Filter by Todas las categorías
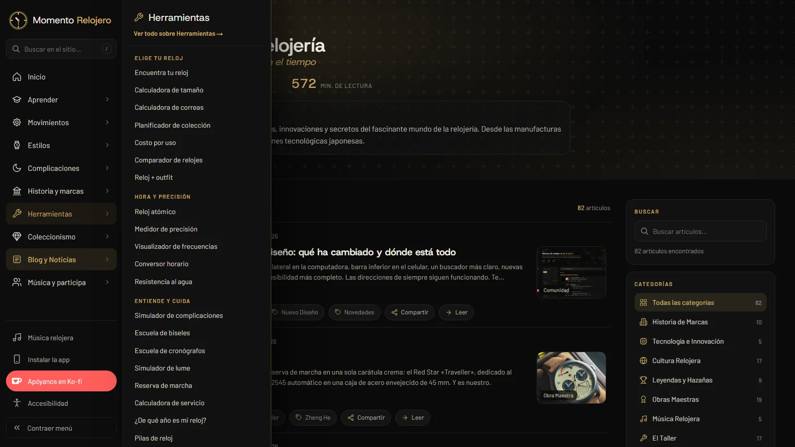 tap(701, 303)
